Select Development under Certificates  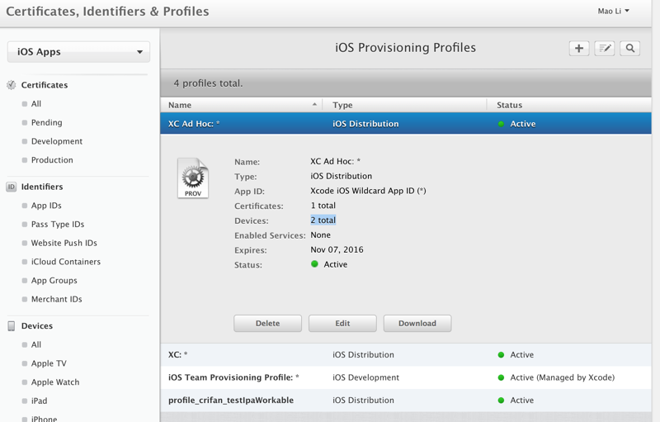[57, 141]
